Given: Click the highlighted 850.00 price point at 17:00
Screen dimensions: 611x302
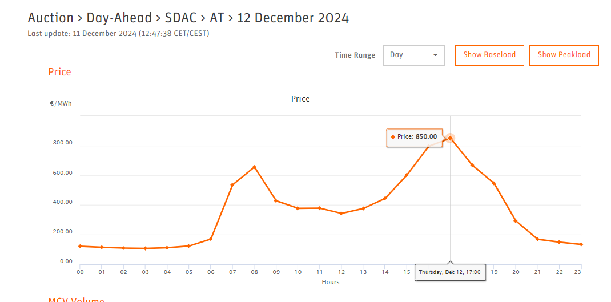Looking at the screenshot, I should pos(450,138).
